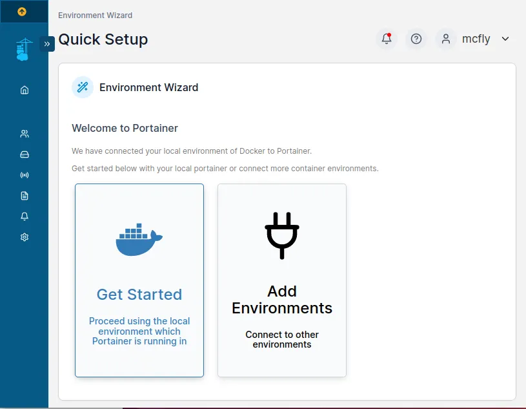The height and width of the screenshot is (409, 526).
Task: Click the Portainer logo in sidebar
Action: [x=24, y=50]
